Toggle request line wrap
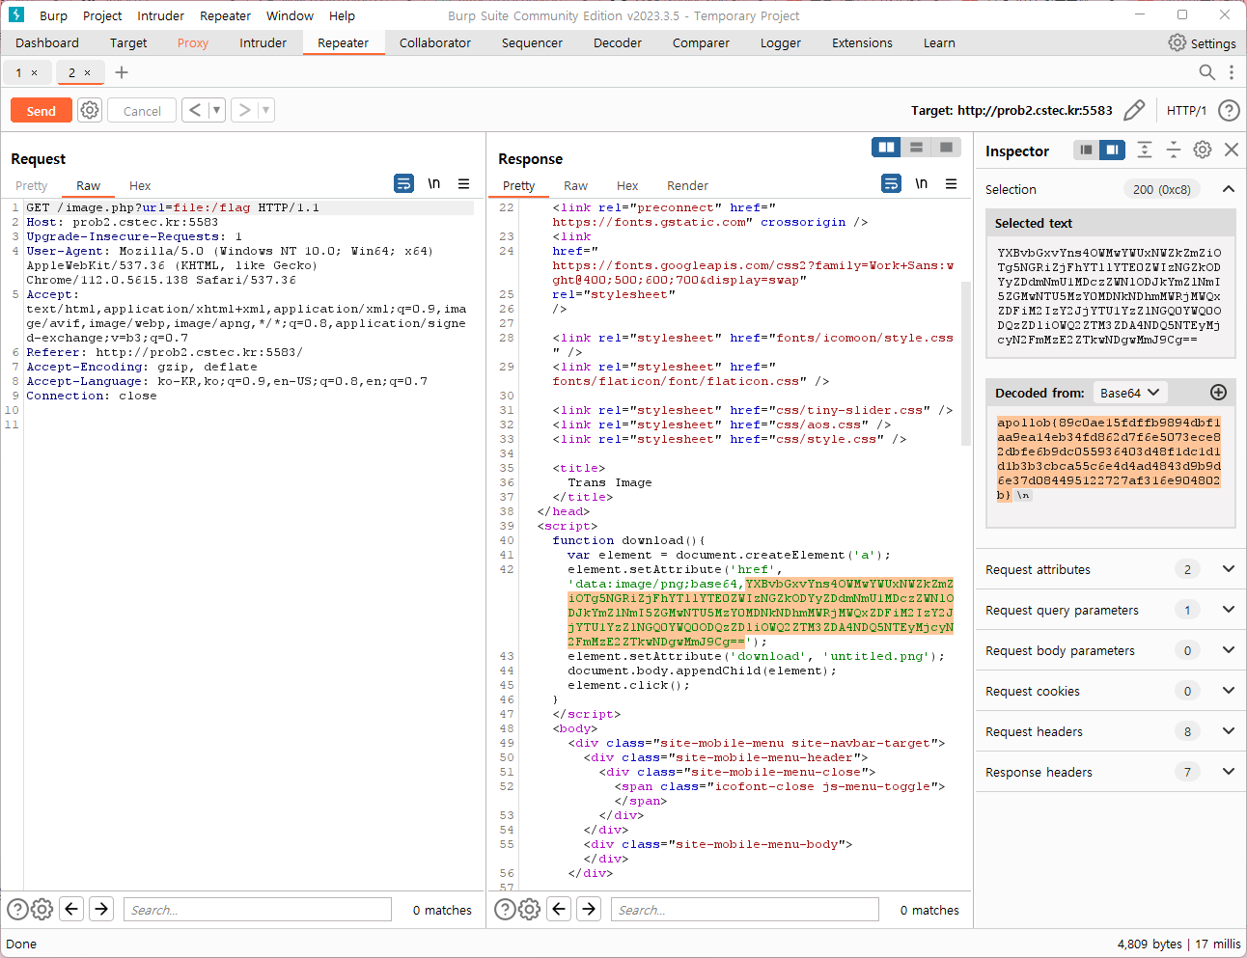Image resolution: width=1247 pixels, height=958 pixels. [x=404, y=183]
